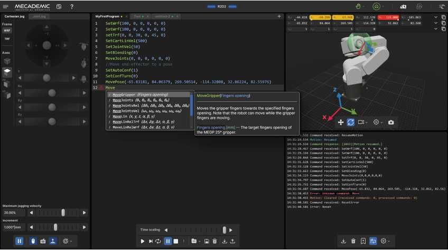448x250 pixels.
Task: Choose MoveLin in the autocomplete suggestions
Action: click(120, 117)
